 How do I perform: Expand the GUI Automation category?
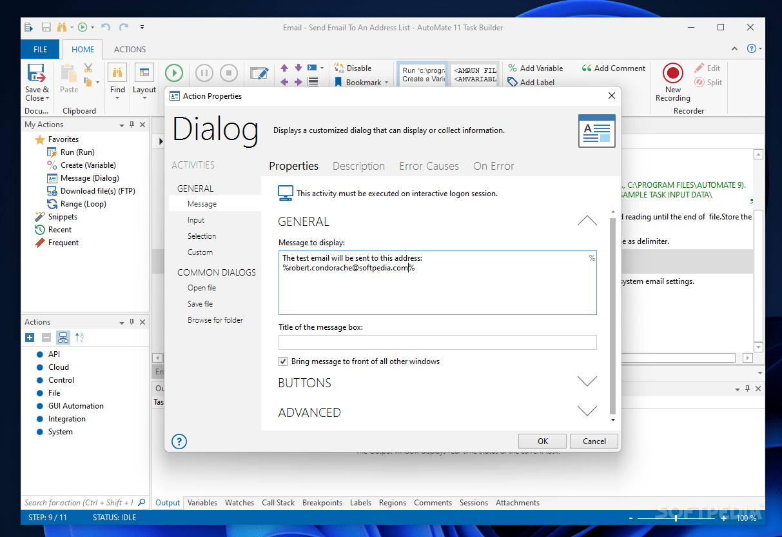pos(75,406)
